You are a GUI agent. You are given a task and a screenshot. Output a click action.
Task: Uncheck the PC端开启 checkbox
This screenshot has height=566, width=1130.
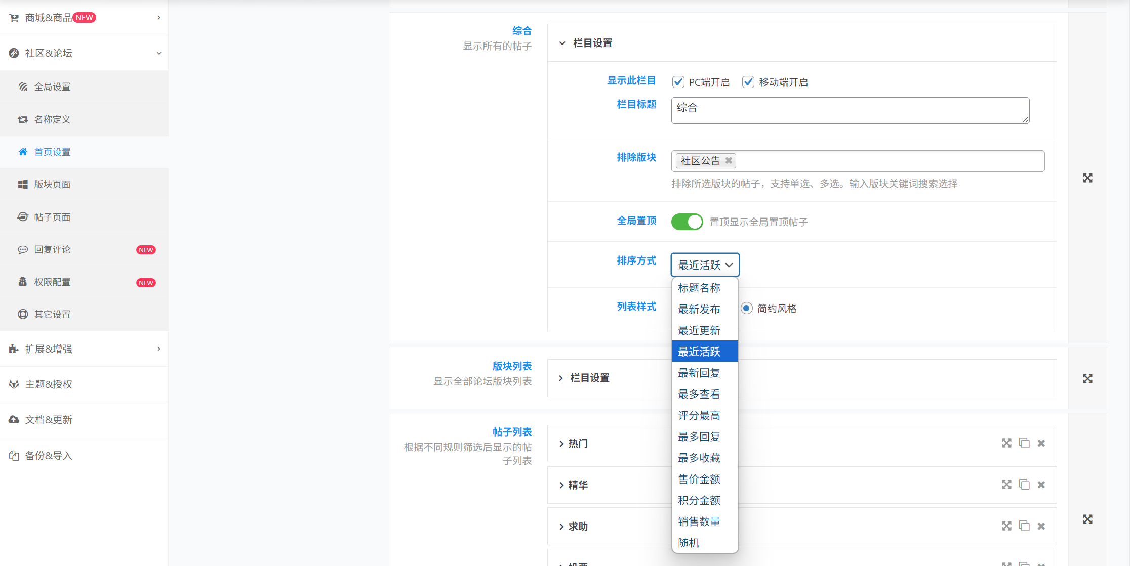click(x=678, y=82)
